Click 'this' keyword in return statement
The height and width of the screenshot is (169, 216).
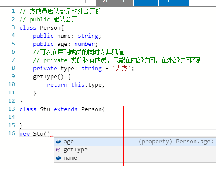click(78, 85)
